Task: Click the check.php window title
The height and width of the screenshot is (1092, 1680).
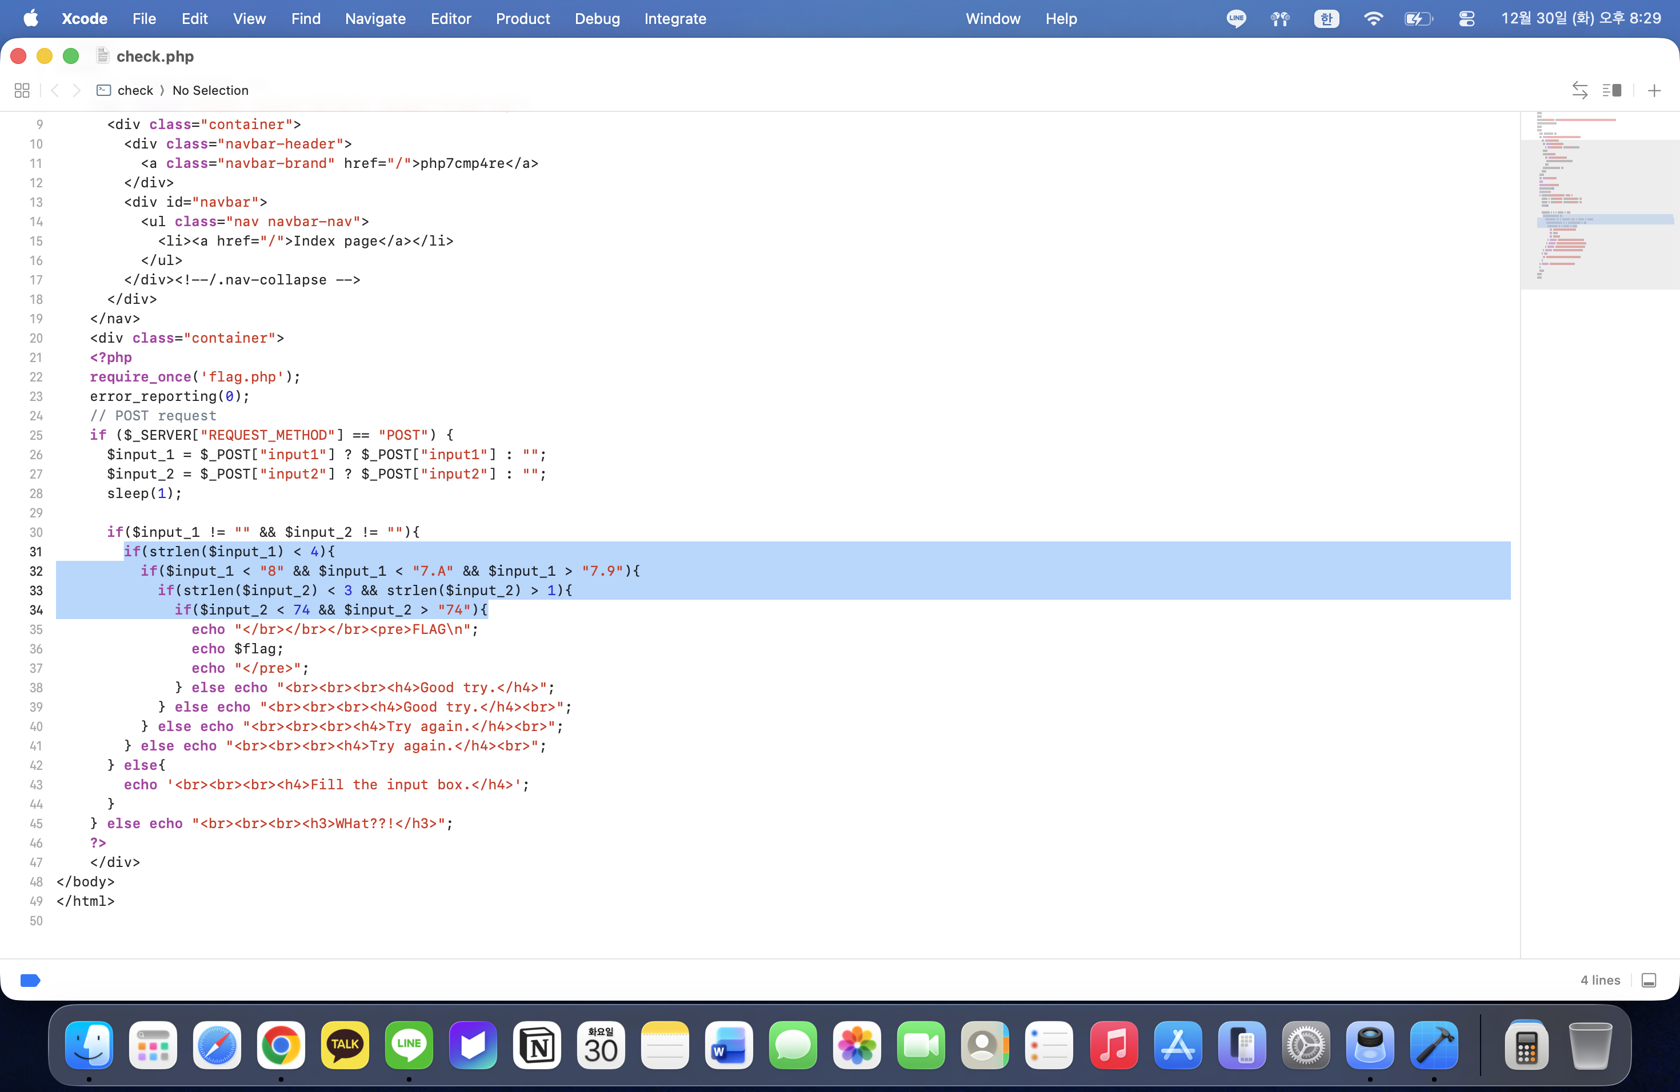Action: point(155,56)
